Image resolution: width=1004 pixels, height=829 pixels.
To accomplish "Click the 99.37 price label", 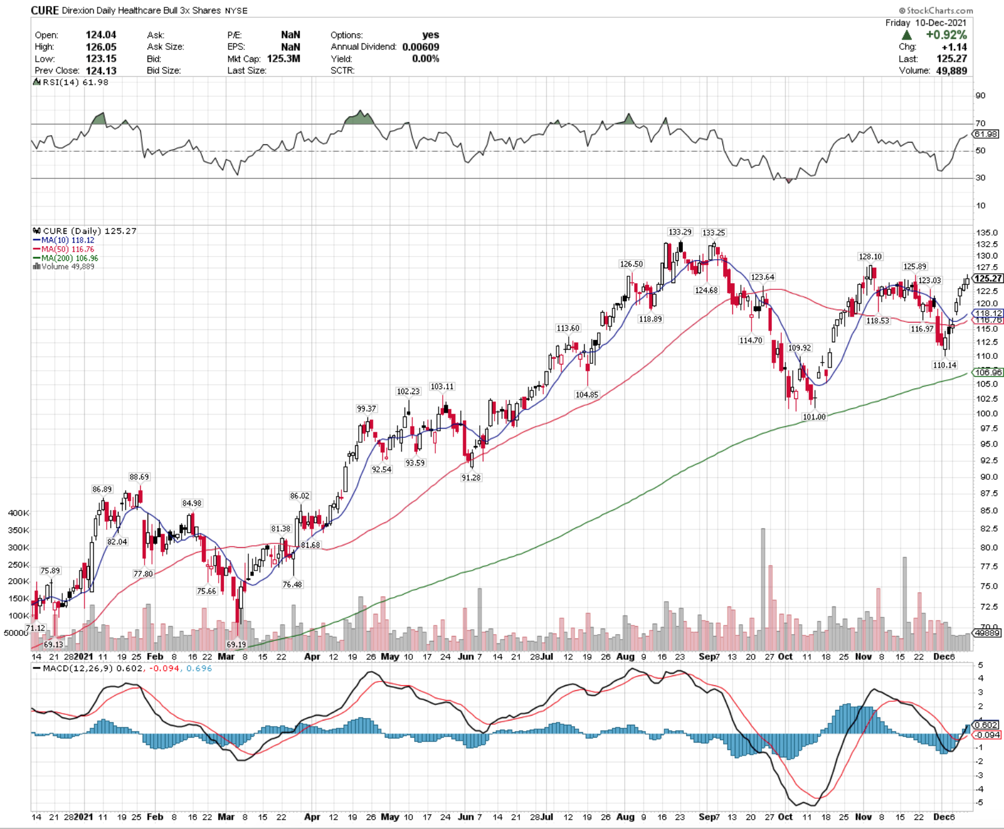I will (366, 409).
